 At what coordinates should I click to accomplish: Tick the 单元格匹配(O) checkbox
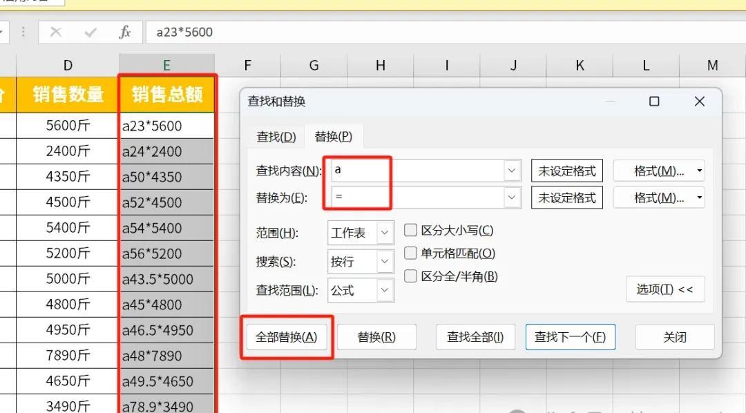(410, 253)
